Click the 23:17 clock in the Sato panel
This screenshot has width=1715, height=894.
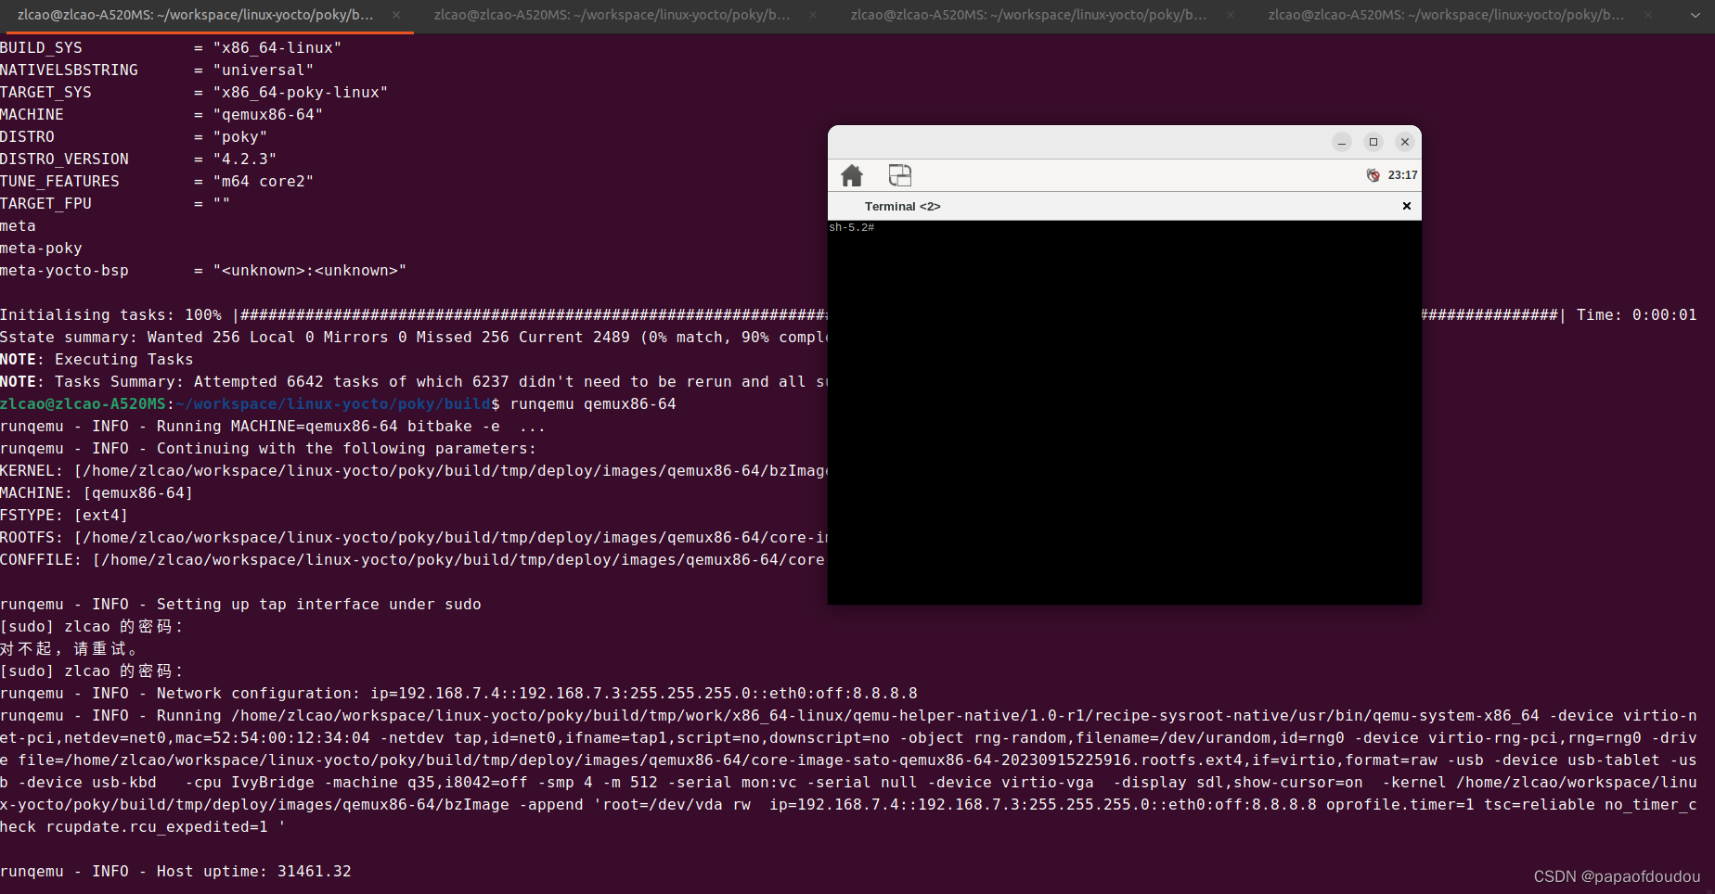[x=1401, y=174]
